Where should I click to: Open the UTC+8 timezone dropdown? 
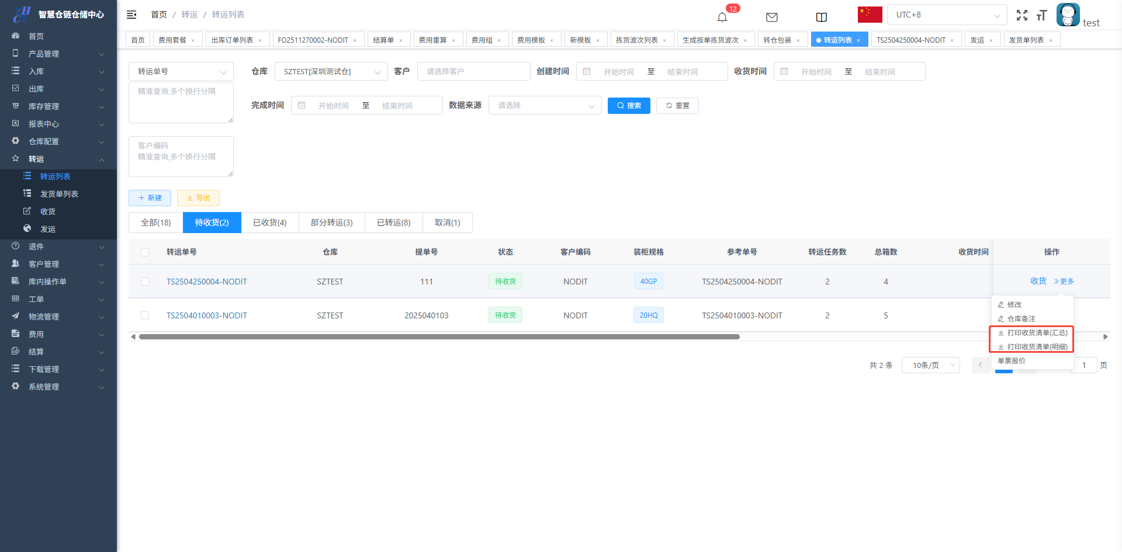946,15
